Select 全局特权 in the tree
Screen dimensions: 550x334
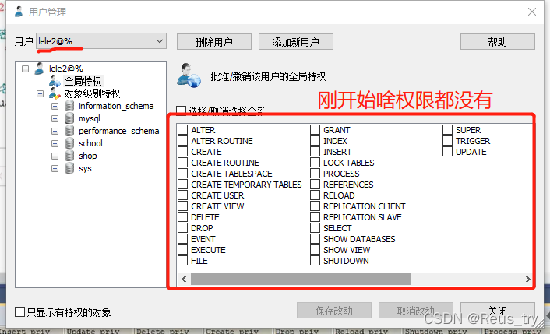83,81
